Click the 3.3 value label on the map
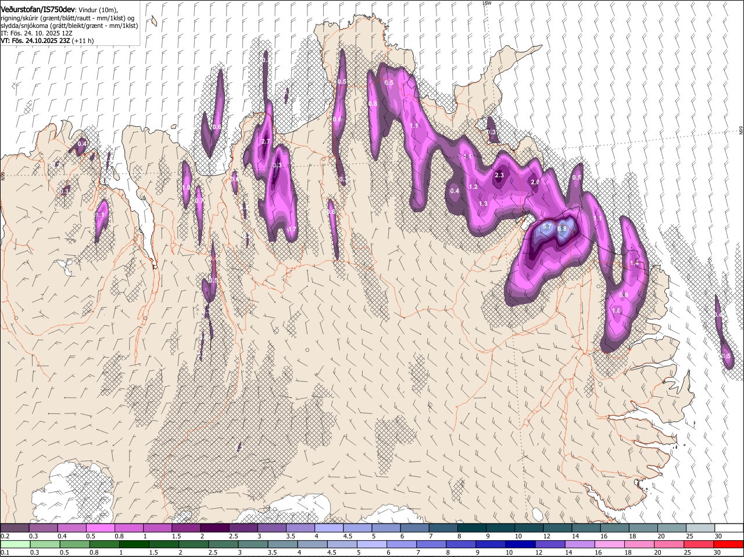 pyautogui.click(x=277, y=166)
